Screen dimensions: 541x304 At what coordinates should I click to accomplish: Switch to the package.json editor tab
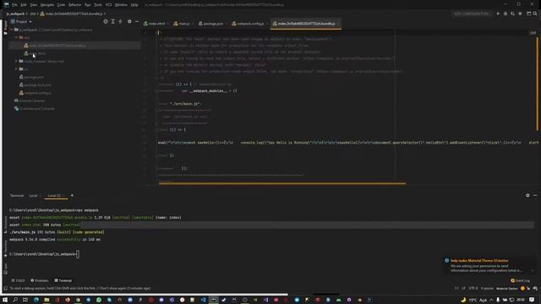click(211, 24)
